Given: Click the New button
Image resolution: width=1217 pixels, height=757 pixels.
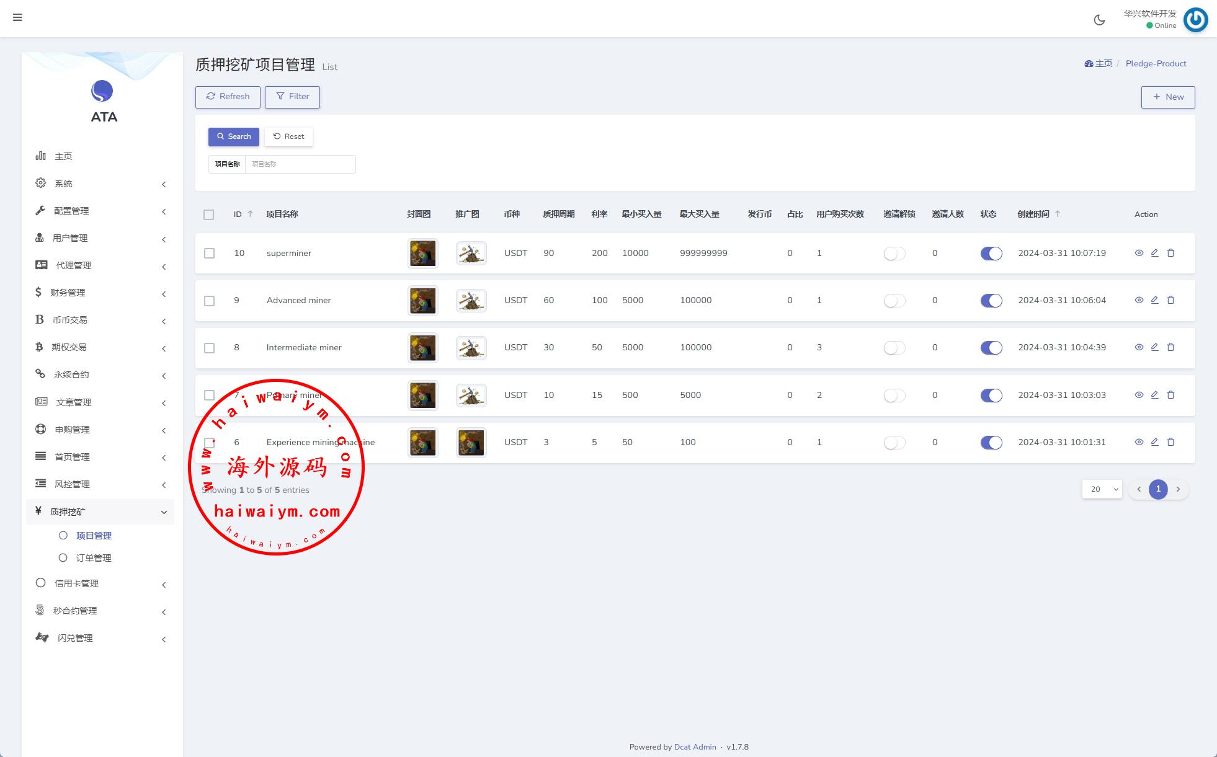Looking at the screenshot, I should pos(1167,97).
